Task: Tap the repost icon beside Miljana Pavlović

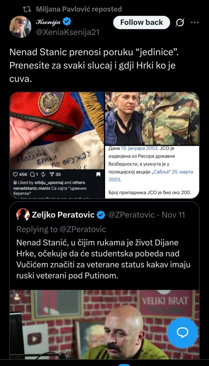Action: pyautogui.click(x=28, y=9)
